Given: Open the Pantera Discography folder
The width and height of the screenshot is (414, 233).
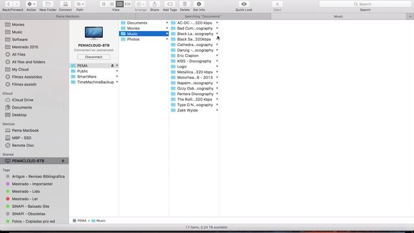Looking at the screenshot, I should click(195, 94).
